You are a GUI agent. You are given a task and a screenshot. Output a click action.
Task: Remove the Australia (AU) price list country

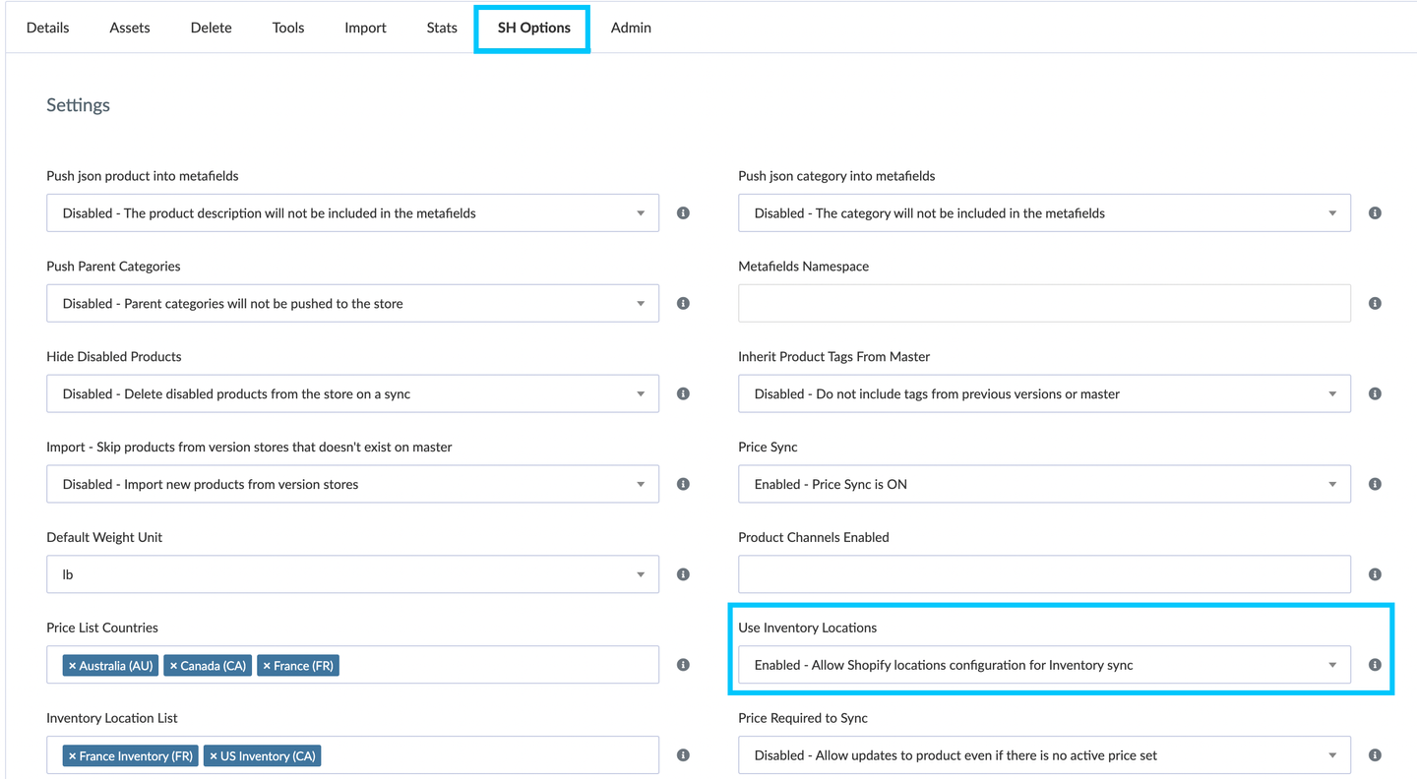click(x=72, y=665)
